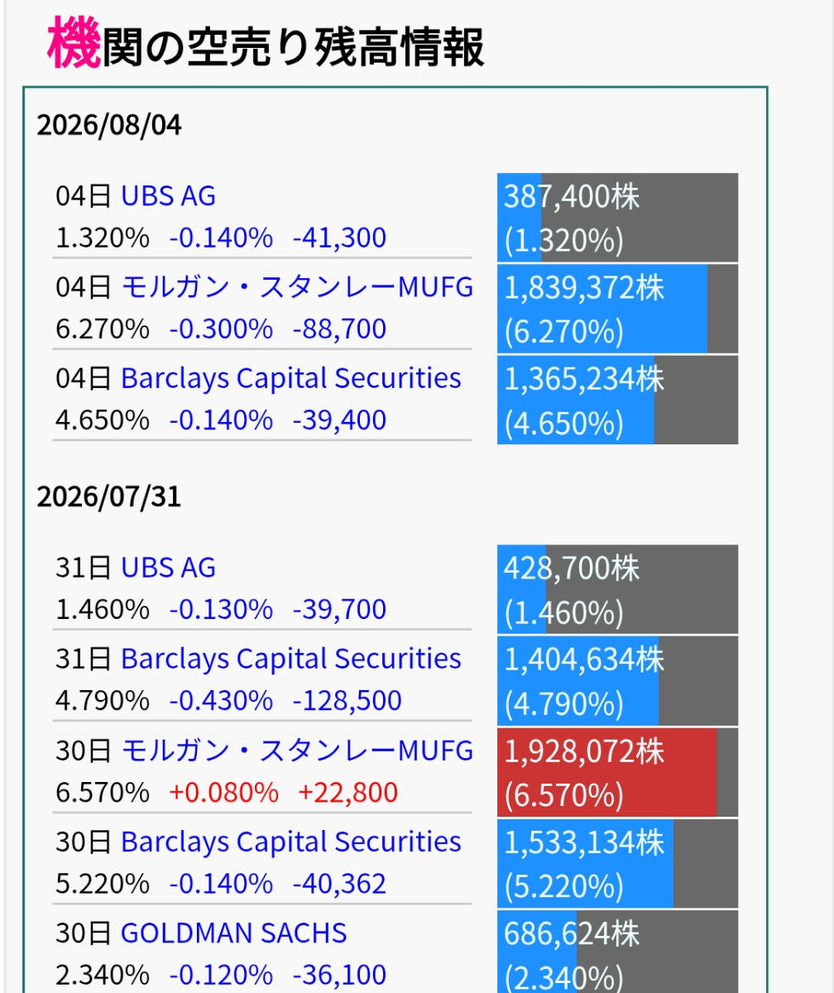Select the -39,400 change value

coord(339,420)
